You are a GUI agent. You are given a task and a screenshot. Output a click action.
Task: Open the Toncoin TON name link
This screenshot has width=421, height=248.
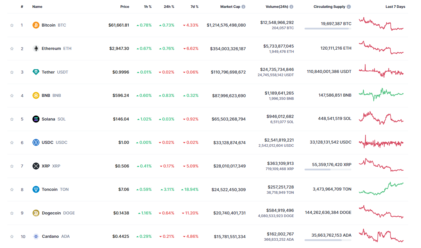tap(55, 189)
